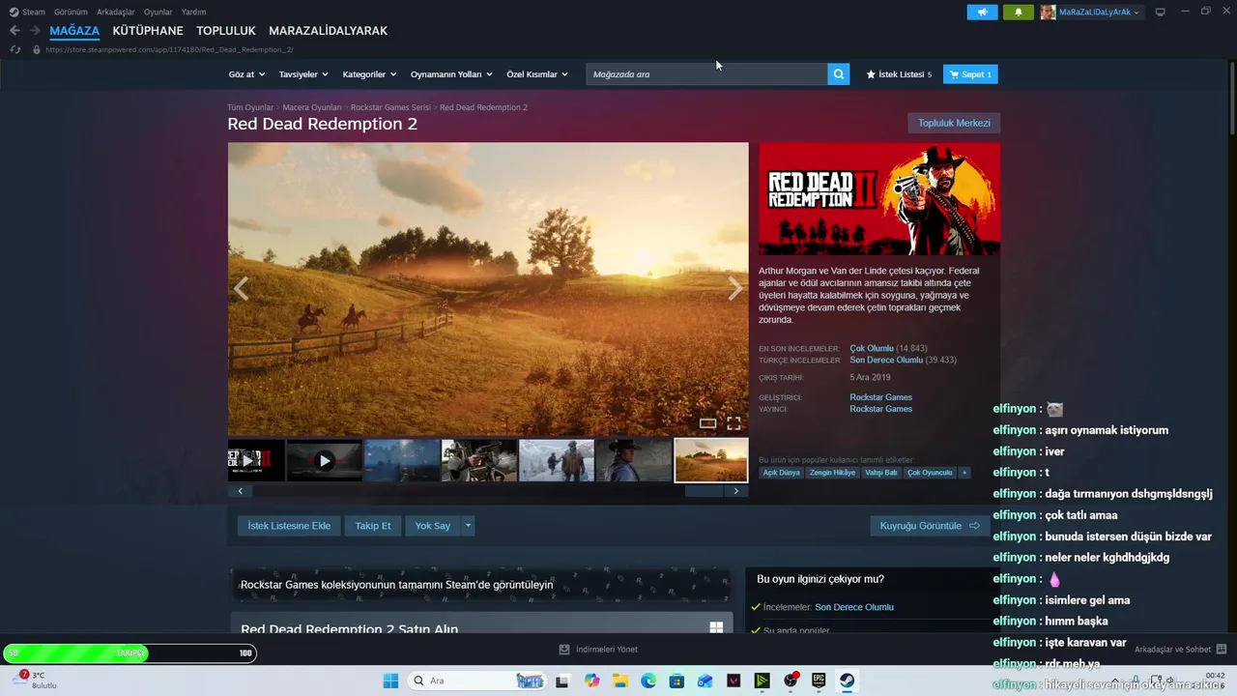The image size is (1237, 696).
Task: Click the Windows logo next to Satın Alın
Action: [x=716, y=627]
